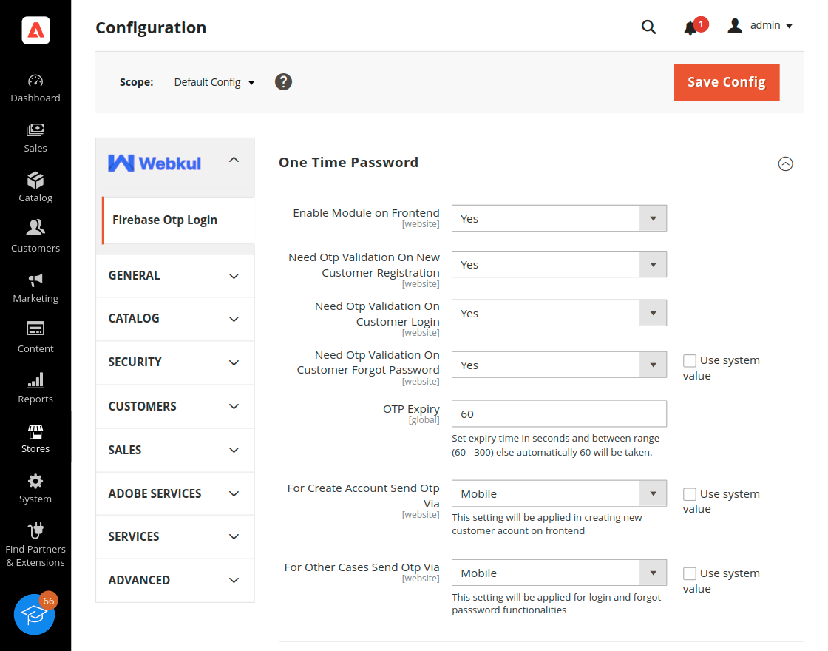Switch to the Firebase Otp Login tab
This screenshot has height=651, width=828.
point(165,220)
